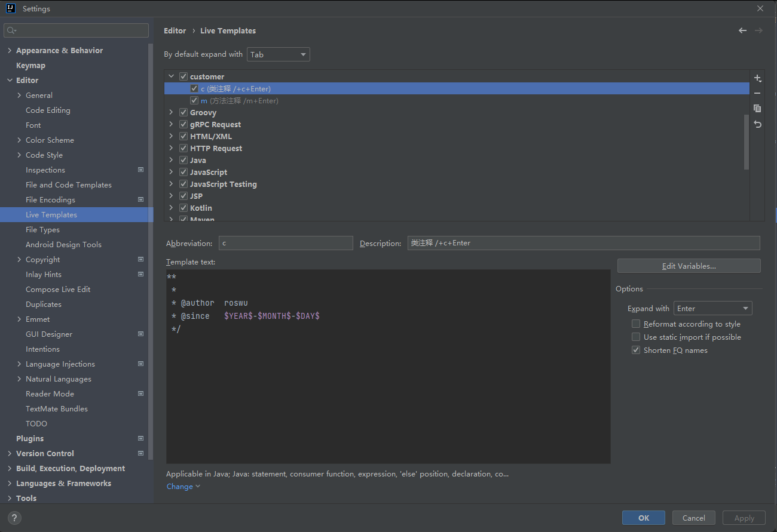Collapse the customer template group
Viewport: 777px width, 532px height.
[172, 76]
